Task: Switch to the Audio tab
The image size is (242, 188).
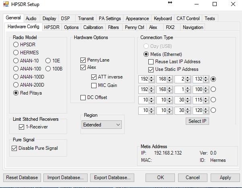Action: [31, 19]
